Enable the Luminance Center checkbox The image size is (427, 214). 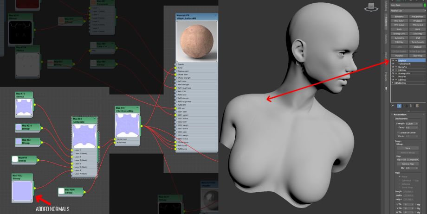coord(397,132)
